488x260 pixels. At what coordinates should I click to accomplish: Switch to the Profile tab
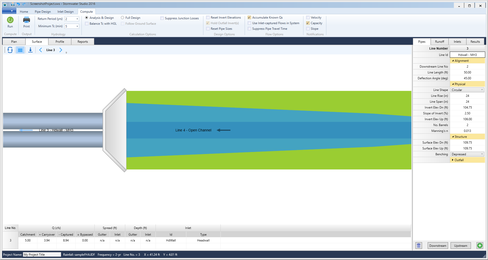tap(60, 41)
